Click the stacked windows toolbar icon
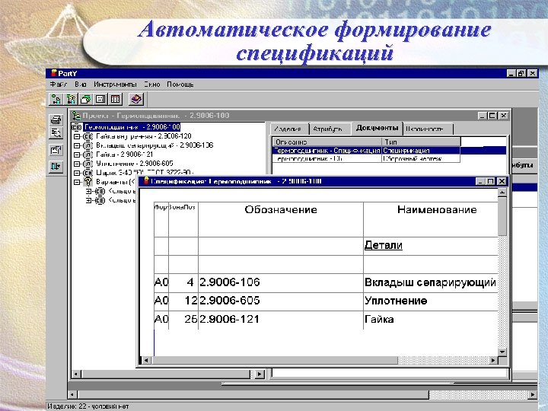Image resolution: width=548 pixels, height=411 pixels. click(85, 99)
